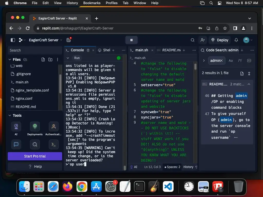Click the Deploy button

(220, 40)
